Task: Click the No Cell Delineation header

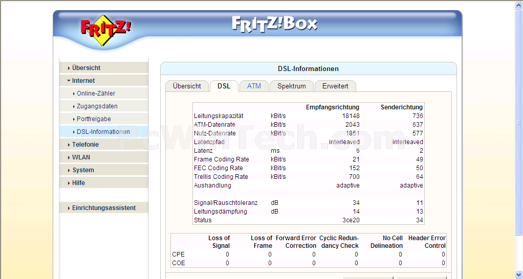Action: 386,242
